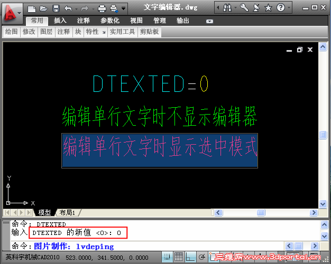Expand help menu dropdown arrow
The width and height of the screenshot is (331, 264).
pos(289,8)
